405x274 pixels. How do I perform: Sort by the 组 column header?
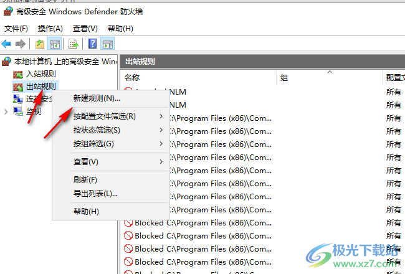click(x=329, y=78)
